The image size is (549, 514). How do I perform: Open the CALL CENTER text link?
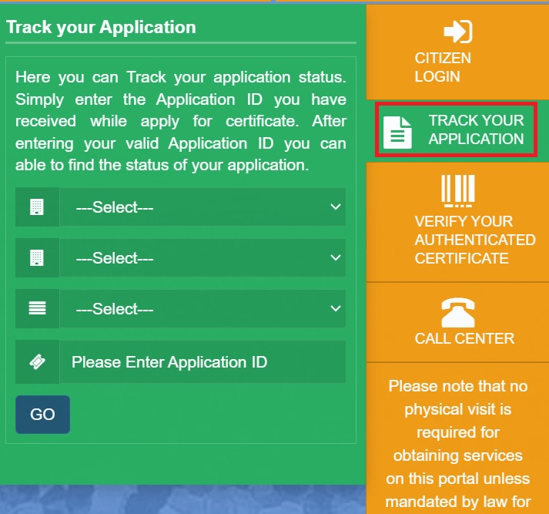coord(464,338)
